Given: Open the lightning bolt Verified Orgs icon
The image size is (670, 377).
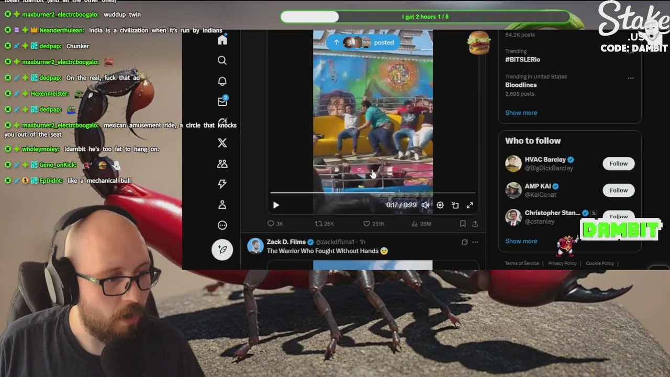Looking at the screenshot, I should point(222,184).
